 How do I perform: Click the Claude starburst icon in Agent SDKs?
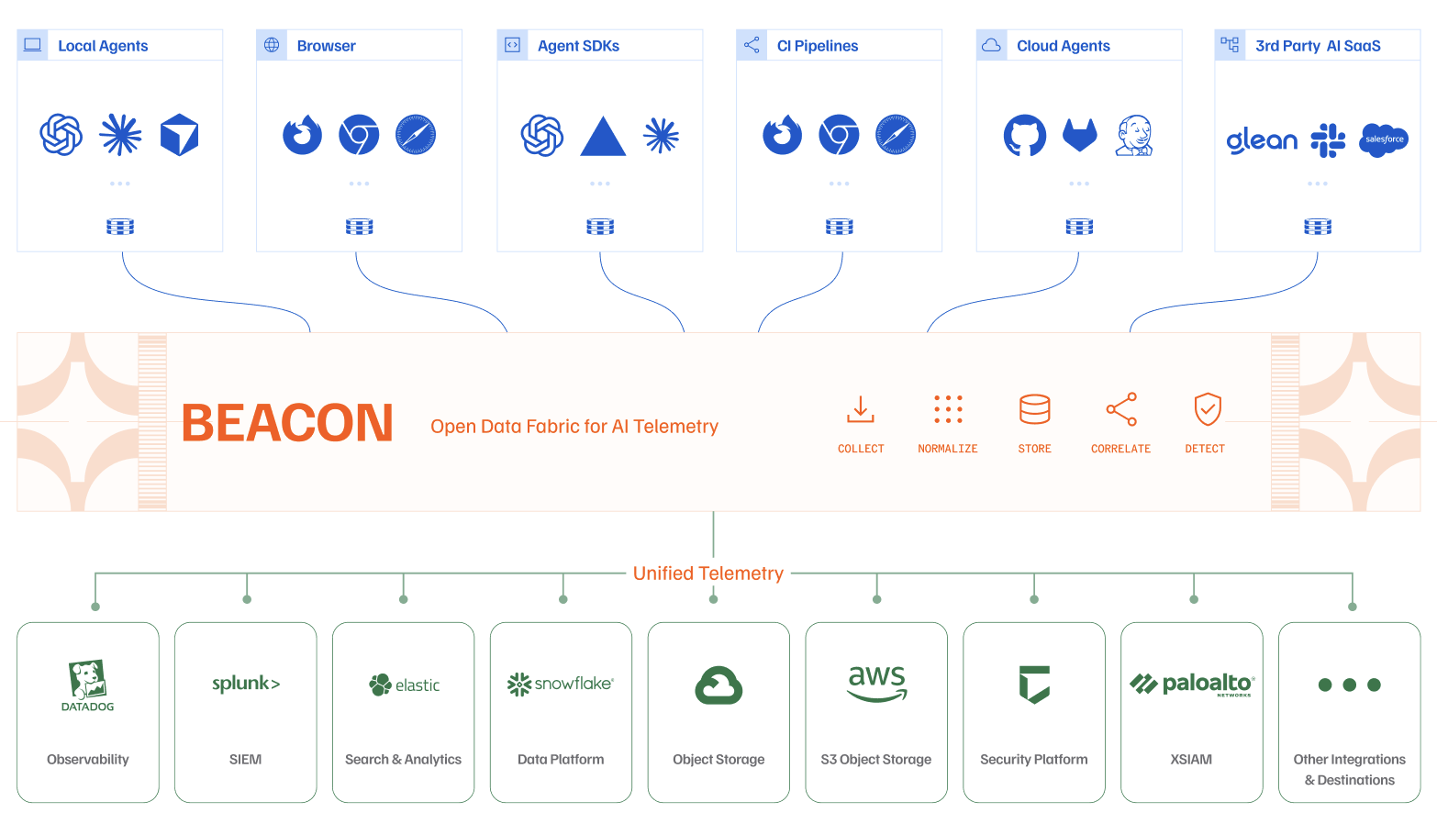point(661,136)
